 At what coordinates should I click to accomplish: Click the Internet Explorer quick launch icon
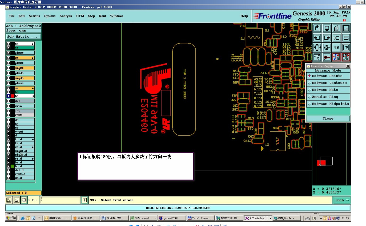[x=23, y=218]
